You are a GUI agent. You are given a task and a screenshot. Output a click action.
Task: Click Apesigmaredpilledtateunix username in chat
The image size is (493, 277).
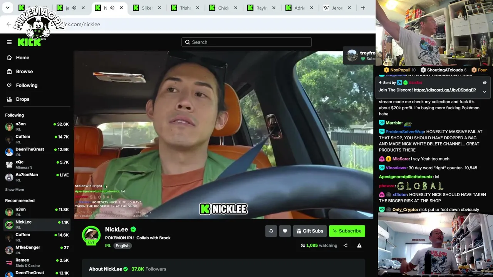pos(406,177)
